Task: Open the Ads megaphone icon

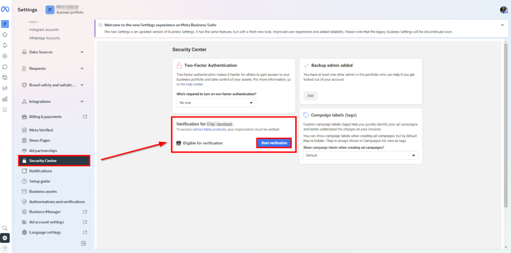Action: coord(5,88)
